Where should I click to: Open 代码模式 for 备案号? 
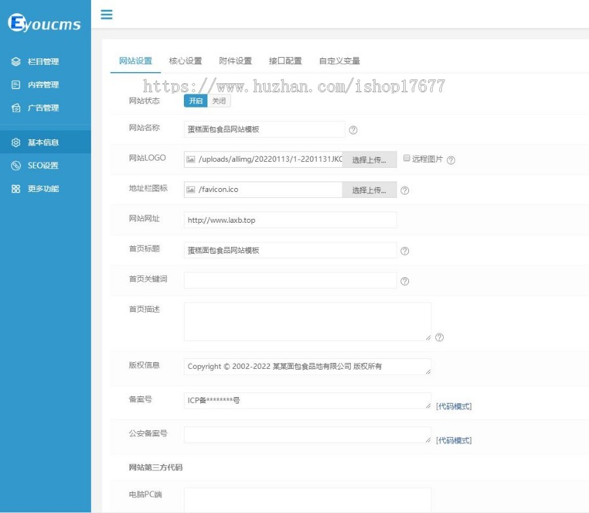[454, 406]
